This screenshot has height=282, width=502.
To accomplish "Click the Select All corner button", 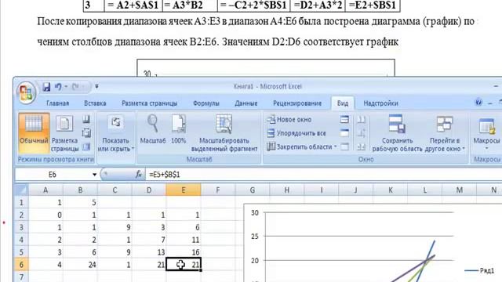I will point(22,190).
